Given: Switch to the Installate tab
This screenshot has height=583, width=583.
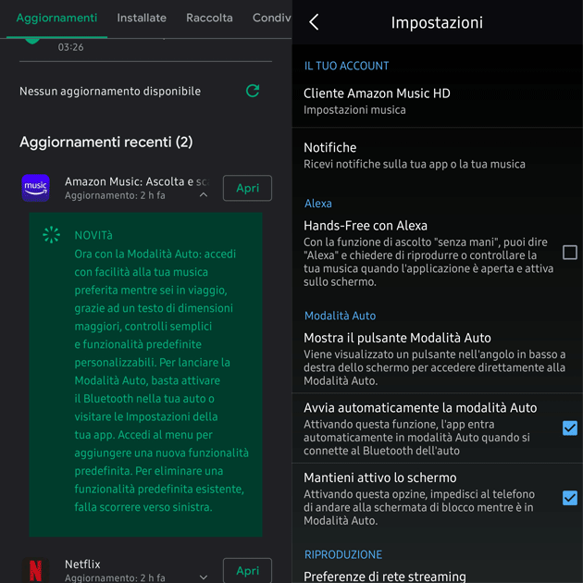Looking at the screenshot, I should (x=142, y=18).
